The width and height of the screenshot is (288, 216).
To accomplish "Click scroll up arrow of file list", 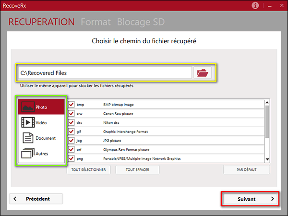I will [x=267, y=102].
